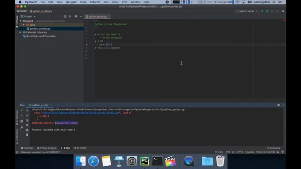Open Project panel settings gear

(76, 16)
